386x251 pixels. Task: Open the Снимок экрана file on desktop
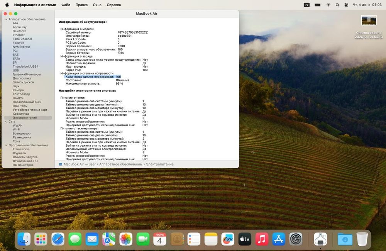(x=369, y=27)
